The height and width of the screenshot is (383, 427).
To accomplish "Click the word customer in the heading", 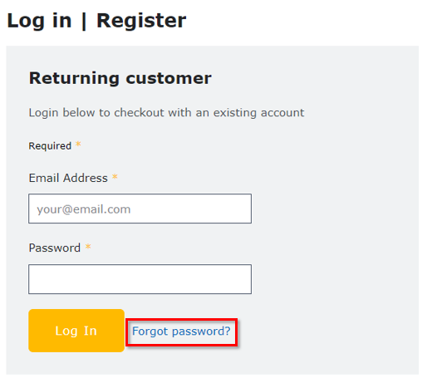I will click(169, 79).
